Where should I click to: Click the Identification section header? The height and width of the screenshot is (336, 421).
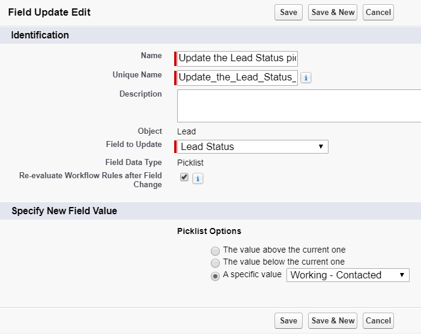pyautogui.click(x=40, y=35)
